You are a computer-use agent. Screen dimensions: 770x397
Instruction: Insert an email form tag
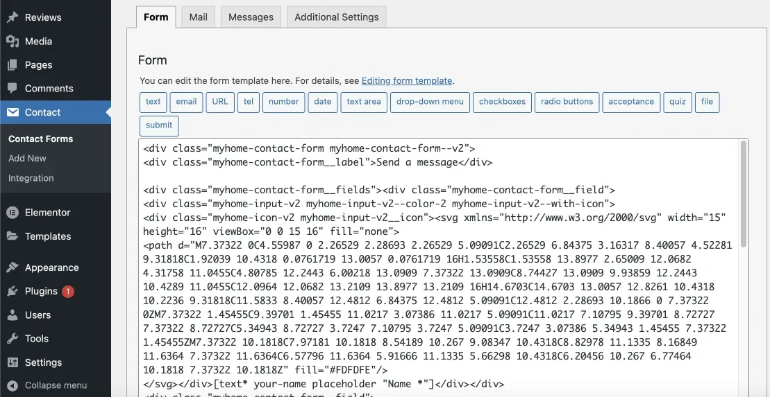point(186,102)
